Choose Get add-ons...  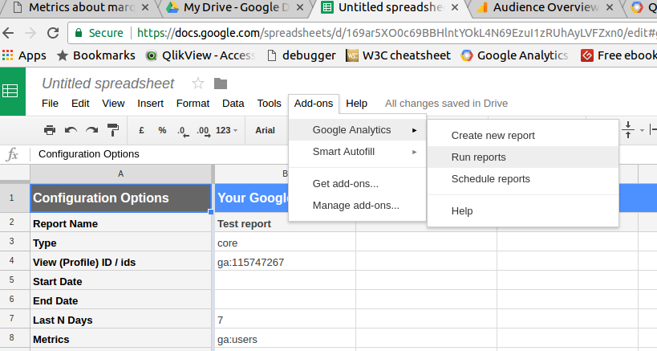pyautogui.click(x=358, y=184)
